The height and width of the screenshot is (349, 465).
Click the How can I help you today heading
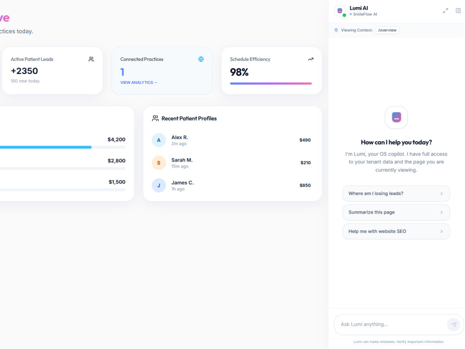click(396, 142)
